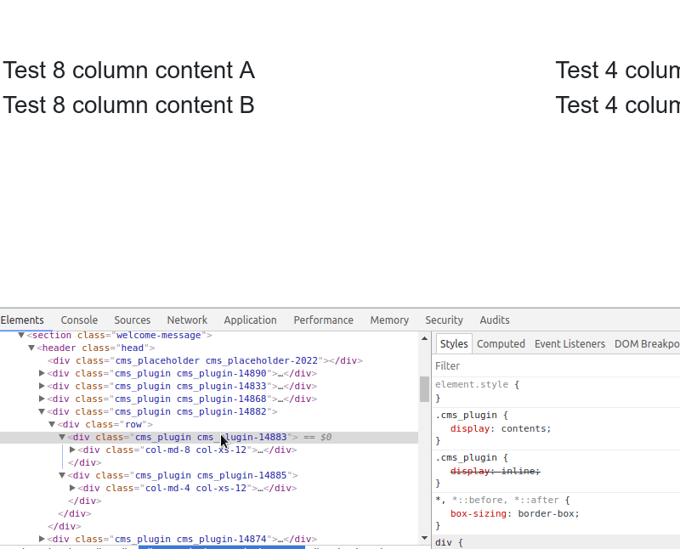680x549 pixels.
Task: Expand the col-md-8 col-xs-12 div
Action: (72, 450)
